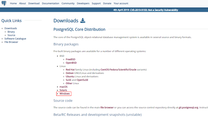This screenshot has width=208, height=118.
Task: Open the Solaris download link
Action: [x=63, y=90]
